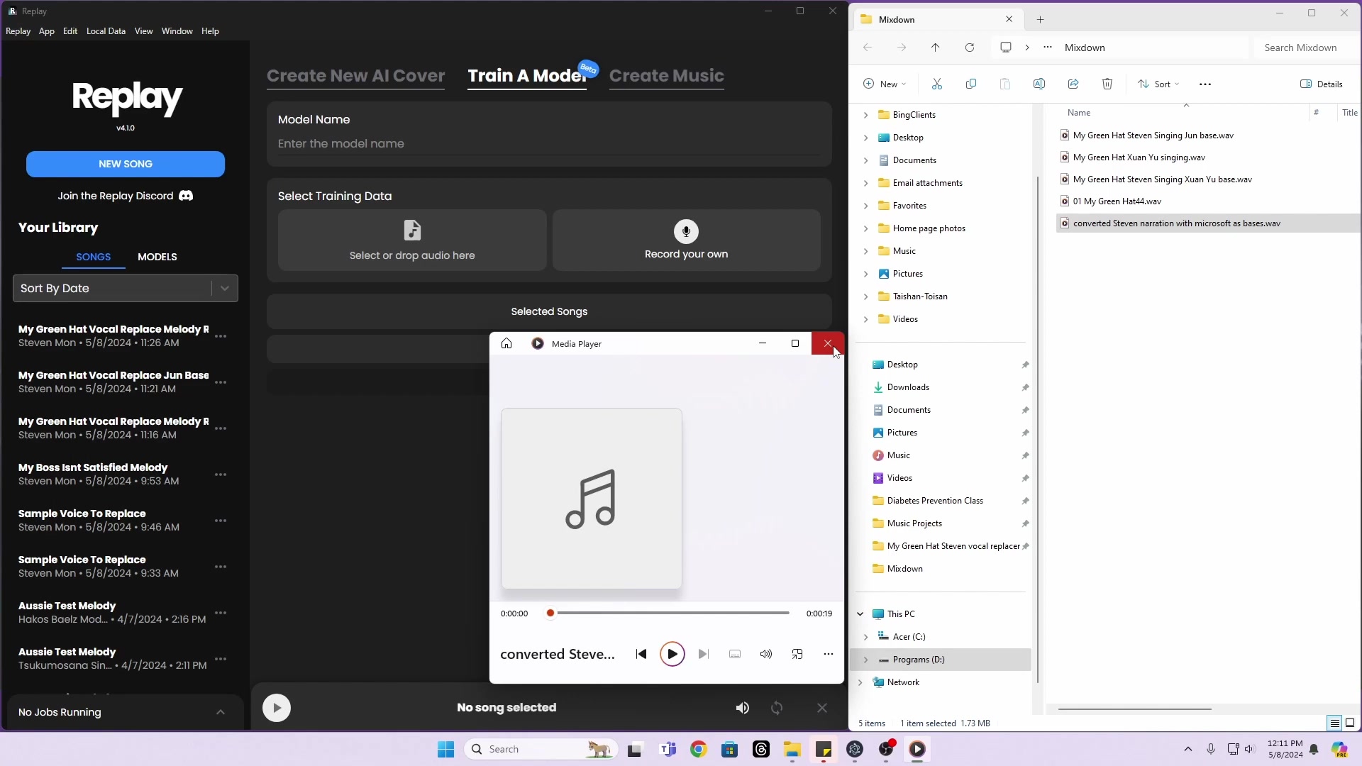Expand the Acer (C:) drive node

click(x=865, y=637)
